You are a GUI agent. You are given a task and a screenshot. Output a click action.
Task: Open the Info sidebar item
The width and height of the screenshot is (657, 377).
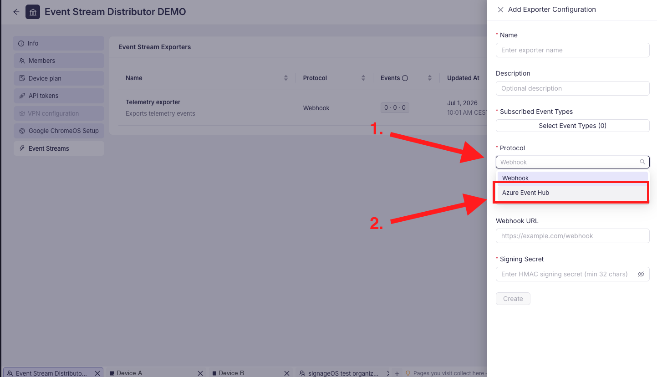pos(59,43)
